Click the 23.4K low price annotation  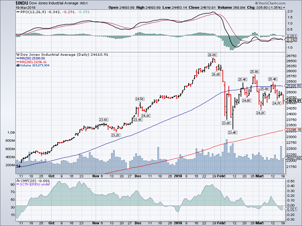click(x=232, y=132)
